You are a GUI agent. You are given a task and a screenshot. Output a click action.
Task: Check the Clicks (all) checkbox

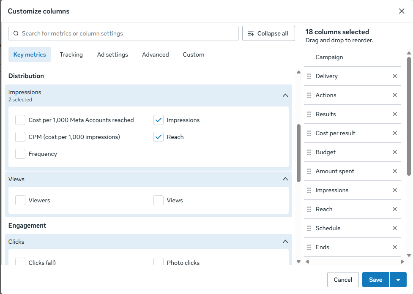click(20, 261)
